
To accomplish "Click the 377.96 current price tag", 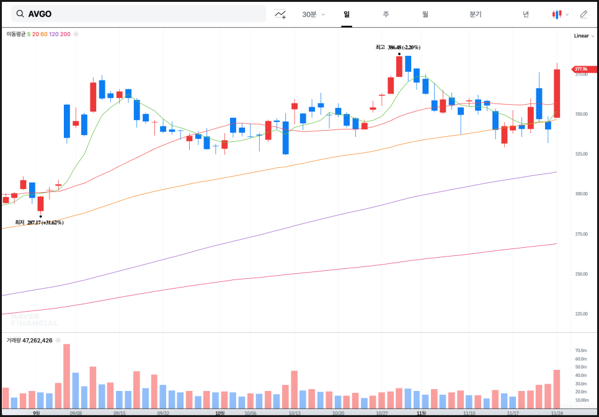I will pyautogui.click(x=580, y=69).
